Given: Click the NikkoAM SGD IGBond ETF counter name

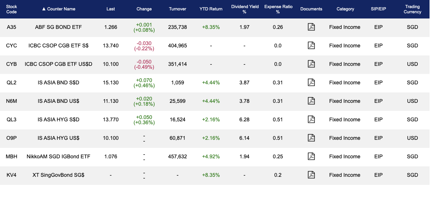Looking at the screenshot, I should pos(59,157).
